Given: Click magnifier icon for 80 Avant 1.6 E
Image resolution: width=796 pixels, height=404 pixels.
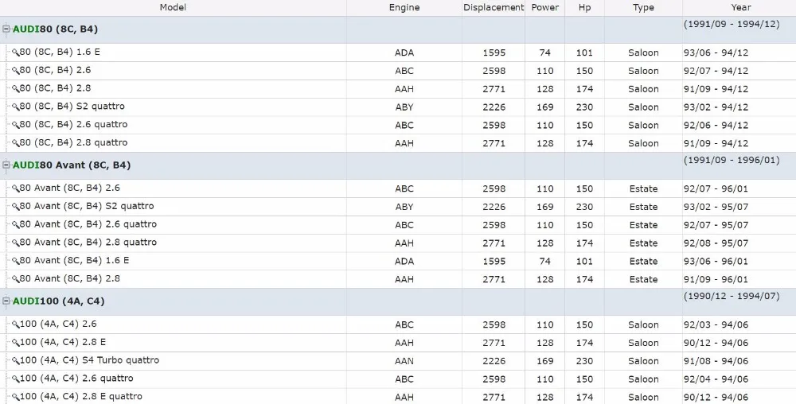Looking at the screenshot, I should point(15,261).
